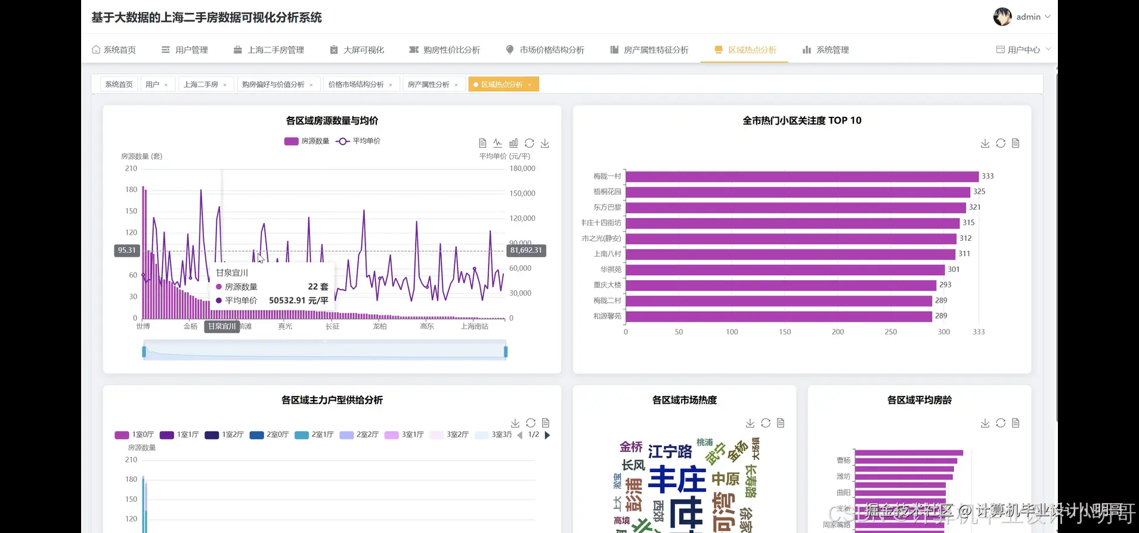The image size is (1139, 533).
Task: Click the admin avatar picture
Action: tap(1002, 17)
